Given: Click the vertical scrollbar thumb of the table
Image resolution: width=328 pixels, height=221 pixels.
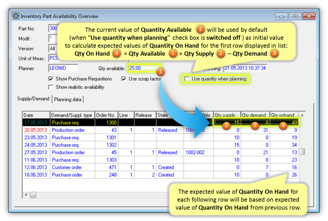Looking at the screenshot, I should tap(302, 151).
